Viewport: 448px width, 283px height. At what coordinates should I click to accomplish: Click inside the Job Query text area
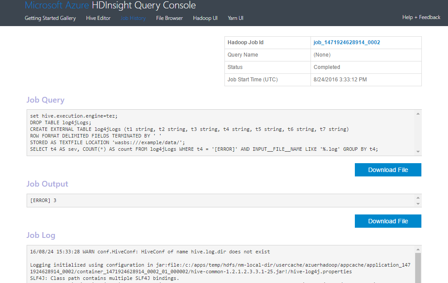222,133
